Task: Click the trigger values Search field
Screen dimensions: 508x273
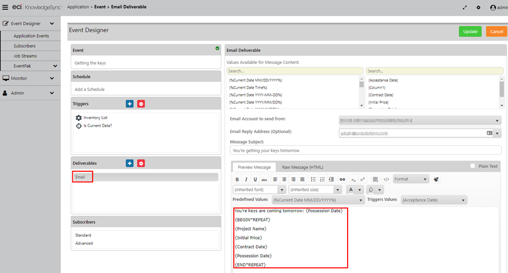Action: point(435,71)
